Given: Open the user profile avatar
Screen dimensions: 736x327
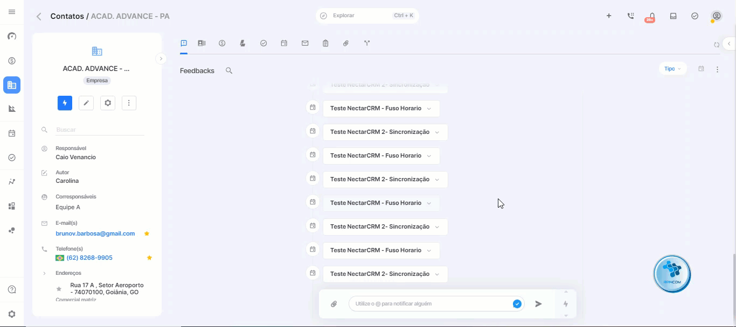Looking at the screenshot, I should pyautogui.click(x=717, y=16).
